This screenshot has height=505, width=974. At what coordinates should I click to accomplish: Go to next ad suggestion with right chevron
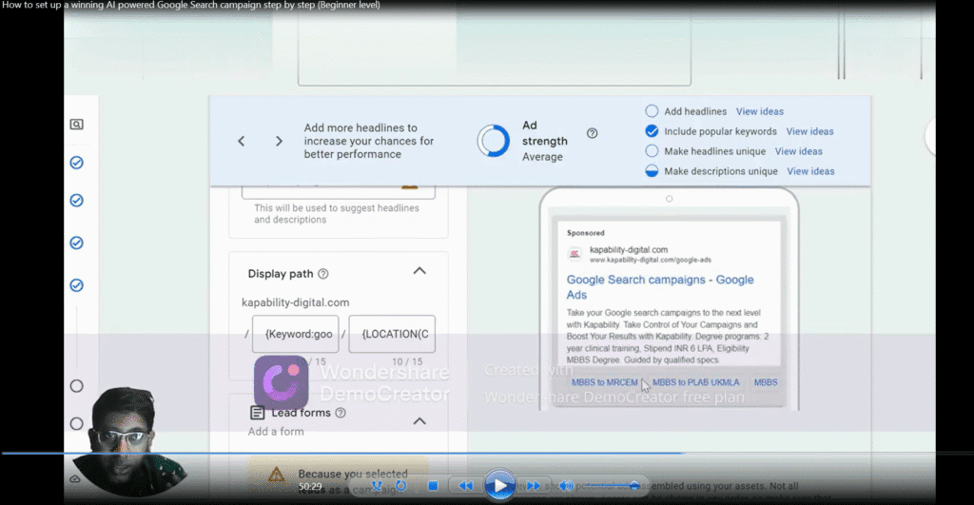(x=279, y=141)
